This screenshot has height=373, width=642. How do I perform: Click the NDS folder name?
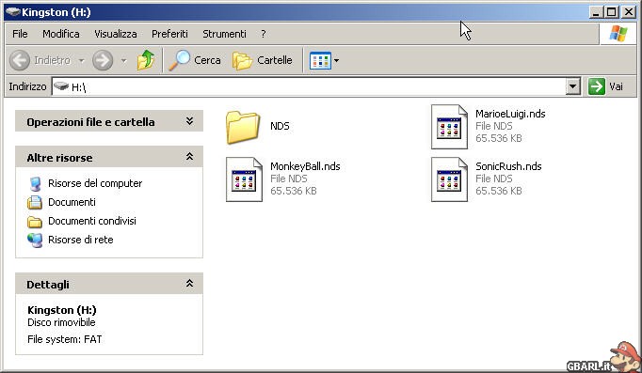280,126
